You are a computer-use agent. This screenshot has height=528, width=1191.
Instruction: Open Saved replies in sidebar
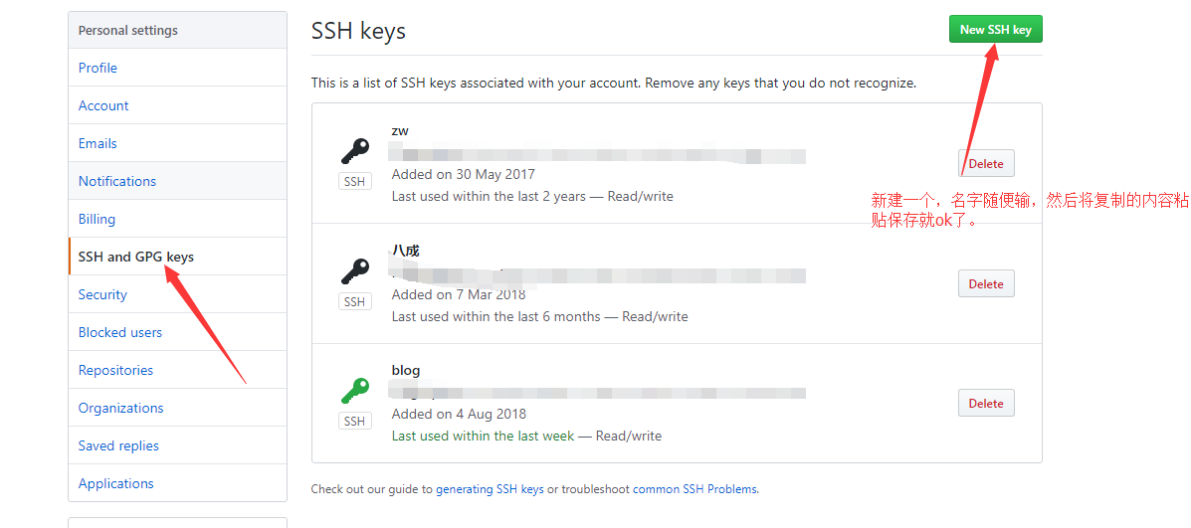point(118,445)
